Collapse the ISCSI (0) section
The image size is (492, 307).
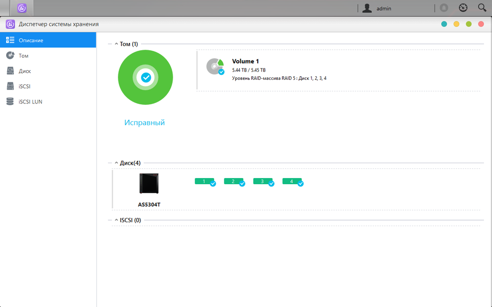click(116, 220)
